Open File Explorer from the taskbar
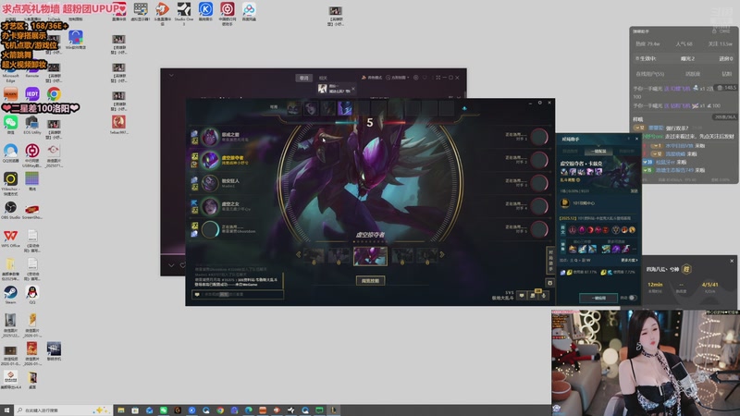 point(121,410)
